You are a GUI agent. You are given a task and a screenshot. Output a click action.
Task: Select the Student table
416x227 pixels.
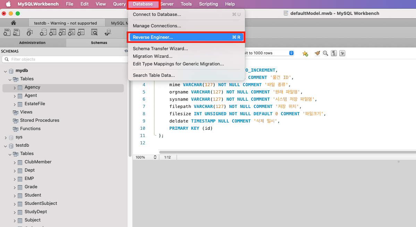click(33, 195)
